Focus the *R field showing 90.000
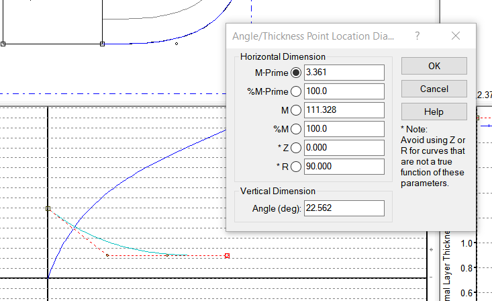The width and height of the screenshot is (492, 301). click(x=344, y=167)
